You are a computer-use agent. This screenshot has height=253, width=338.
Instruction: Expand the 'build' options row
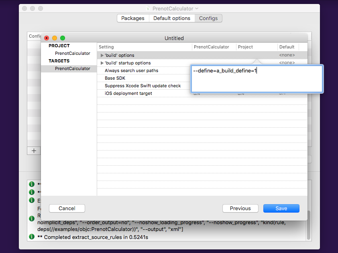coord(102,56)
